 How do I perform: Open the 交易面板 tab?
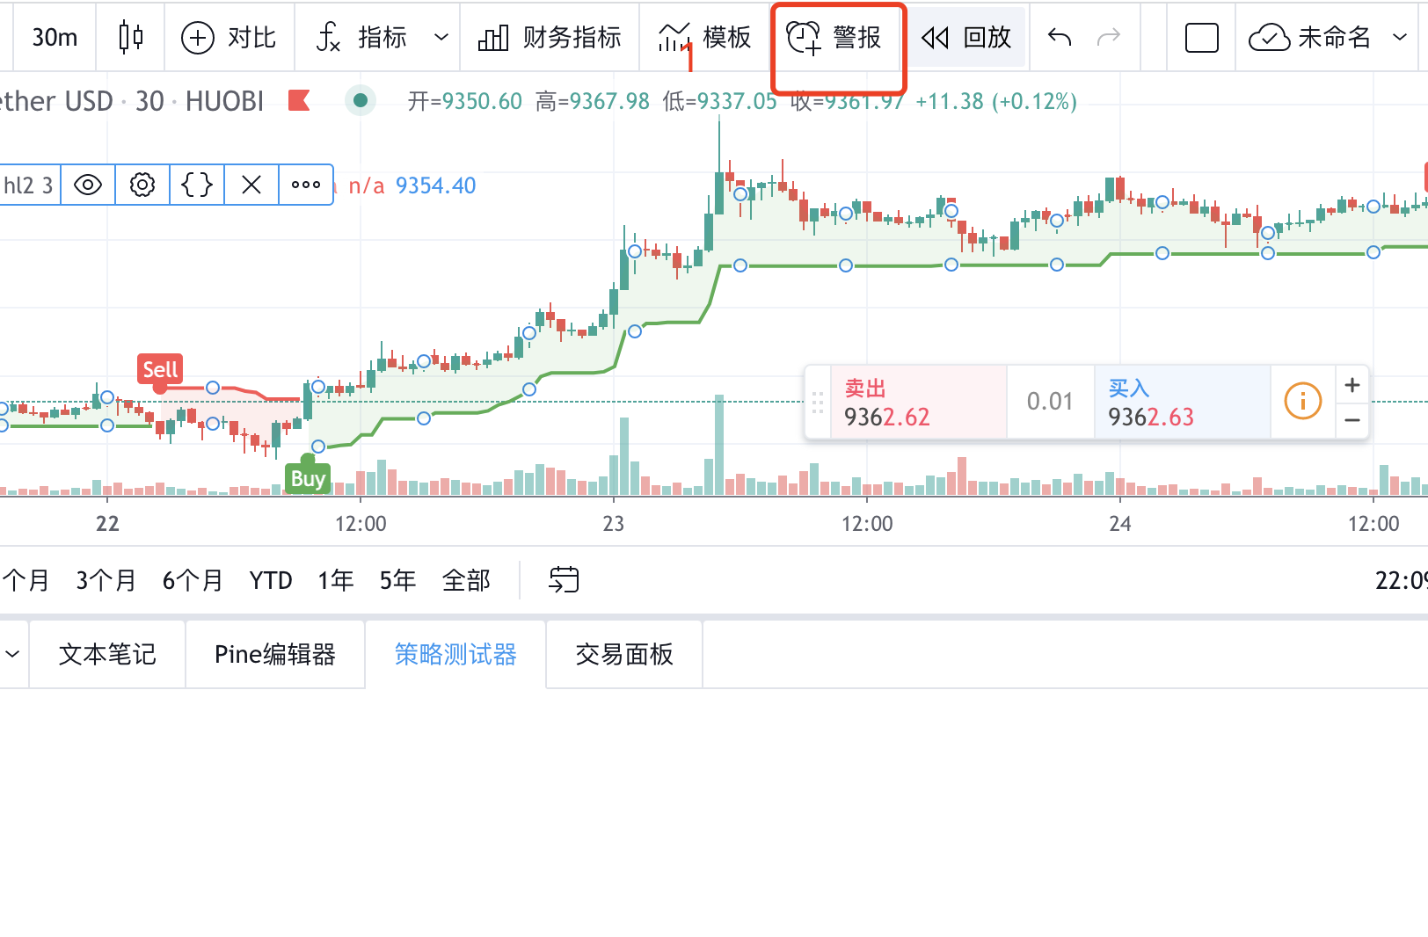[624, 655]
